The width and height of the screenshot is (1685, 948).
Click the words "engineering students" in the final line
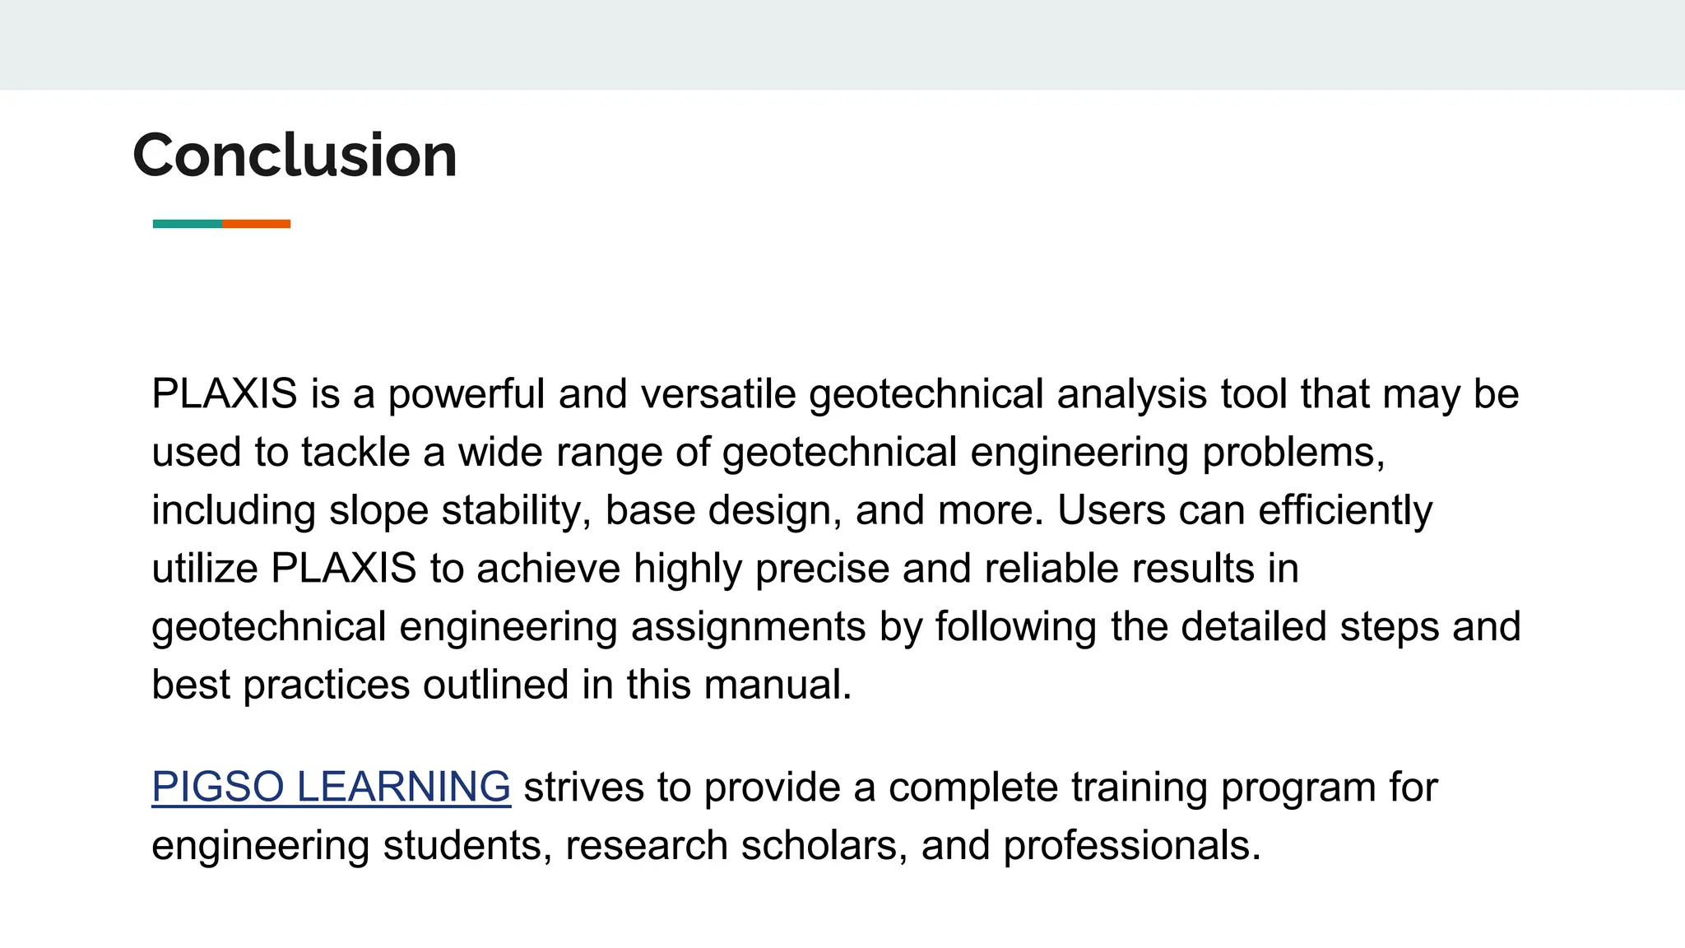pos(346,846)
